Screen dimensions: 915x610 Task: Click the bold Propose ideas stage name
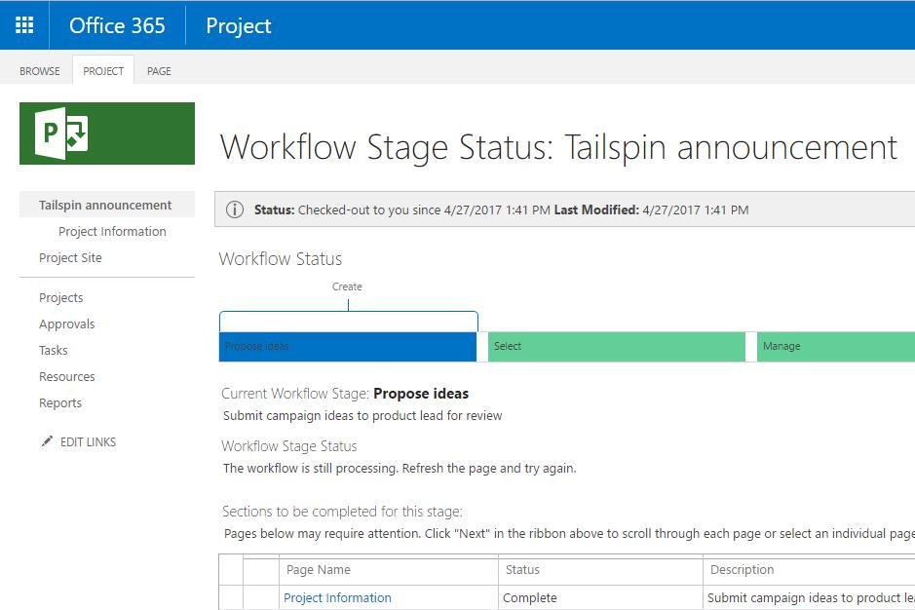point(421,394)
